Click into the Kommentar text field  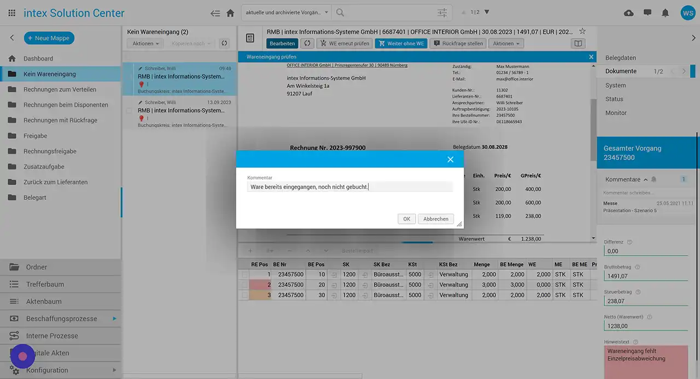point(349,187)
